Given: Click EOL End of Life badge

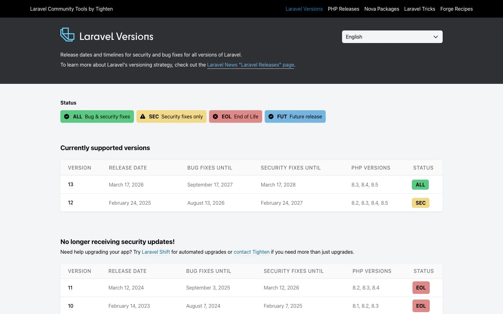Looking at the screenshot, I should [x=235, y=116].
